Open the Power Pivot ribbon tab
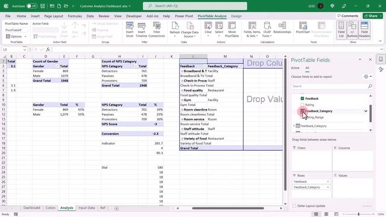The image size is (386, 217). point(184,16)
